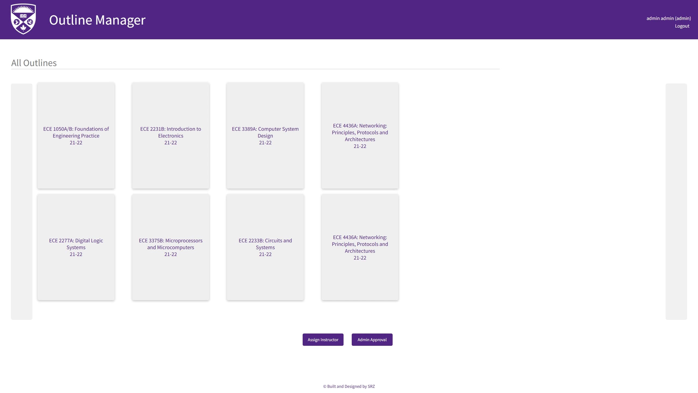Click the 21-22 year on ECE 2277A card

(76, 254)
